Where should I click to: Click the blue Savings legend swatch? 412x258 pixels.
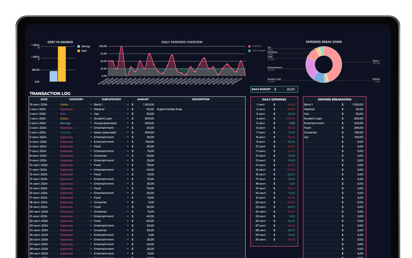[x=79, y=46]
